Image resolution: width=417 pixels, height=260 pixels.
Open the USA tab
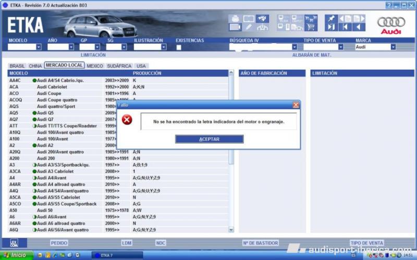click(x=141, y=66)
